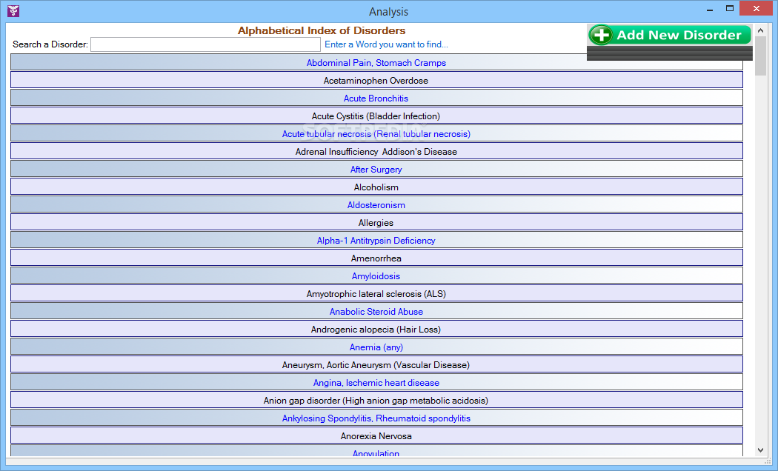The width and height of the screenshot is (778, 471).
Task: Open the Amyloidosis entry
Action: pyautogui.click(x=376, y=276)
